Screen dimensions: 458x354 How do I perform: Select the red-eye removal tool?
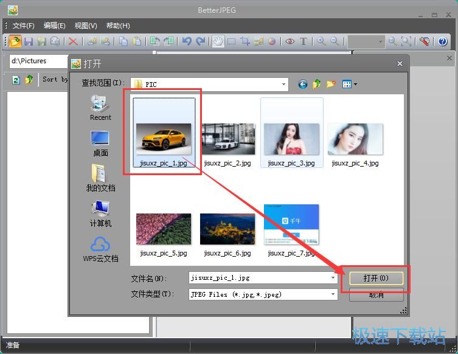(x=290, y=41)
